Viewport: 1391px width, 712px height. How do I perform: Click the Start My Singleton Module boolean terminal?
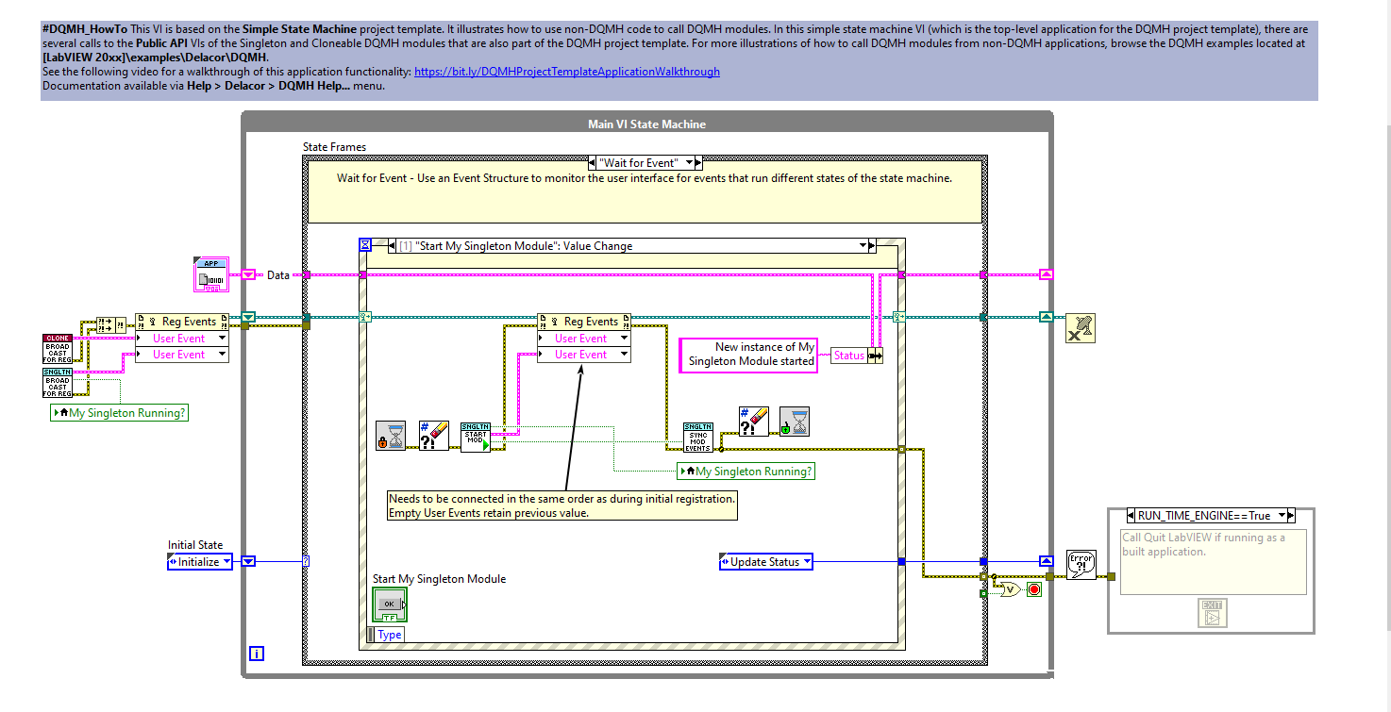pos(390,605)
